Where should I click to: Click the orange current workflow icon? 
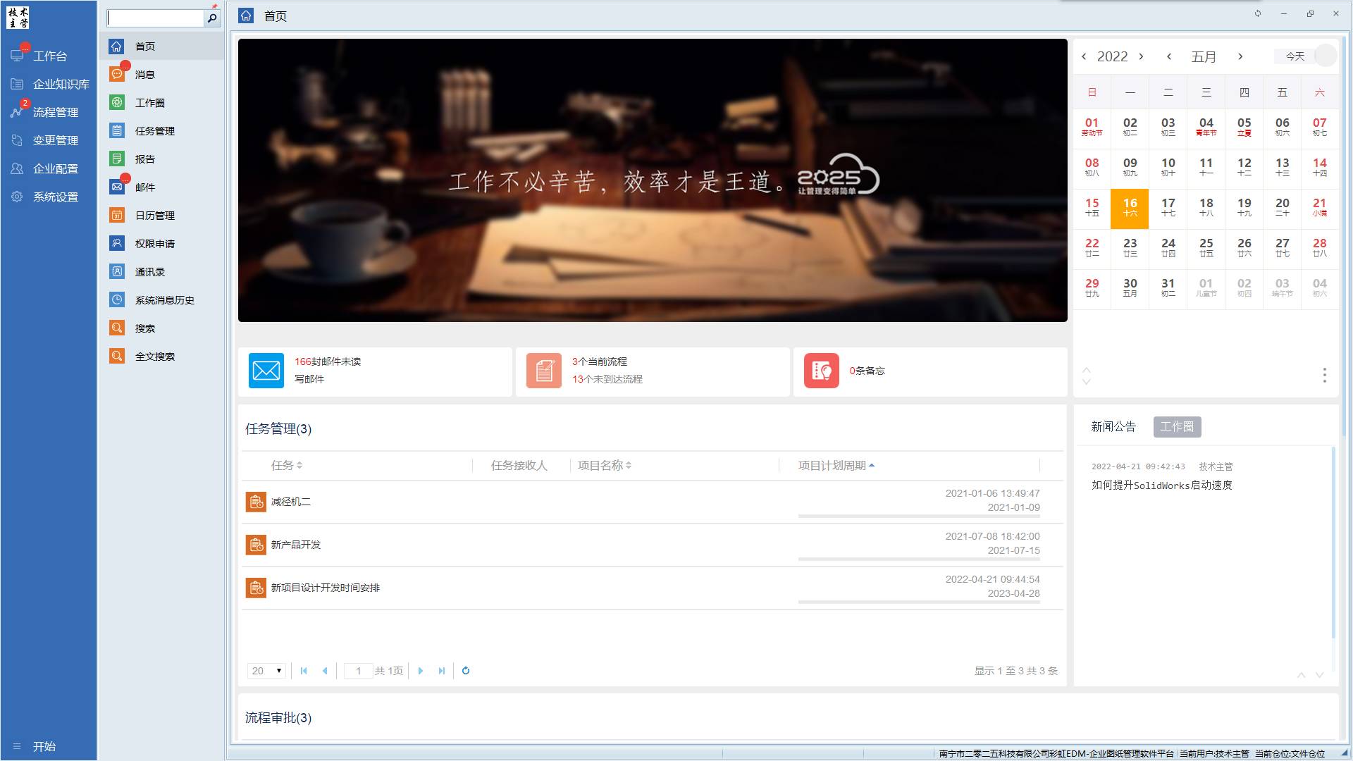pos(544,371)
